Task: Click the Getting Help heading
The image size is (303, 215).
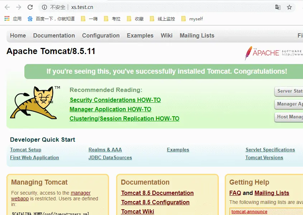Action: [x=249, y=182]
